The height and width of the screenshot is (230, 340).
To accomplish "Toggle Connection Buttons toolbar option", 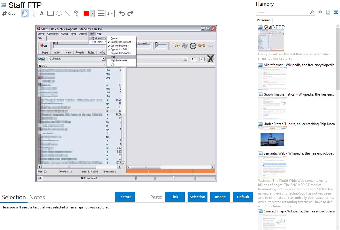I will [x=121, y=42].
